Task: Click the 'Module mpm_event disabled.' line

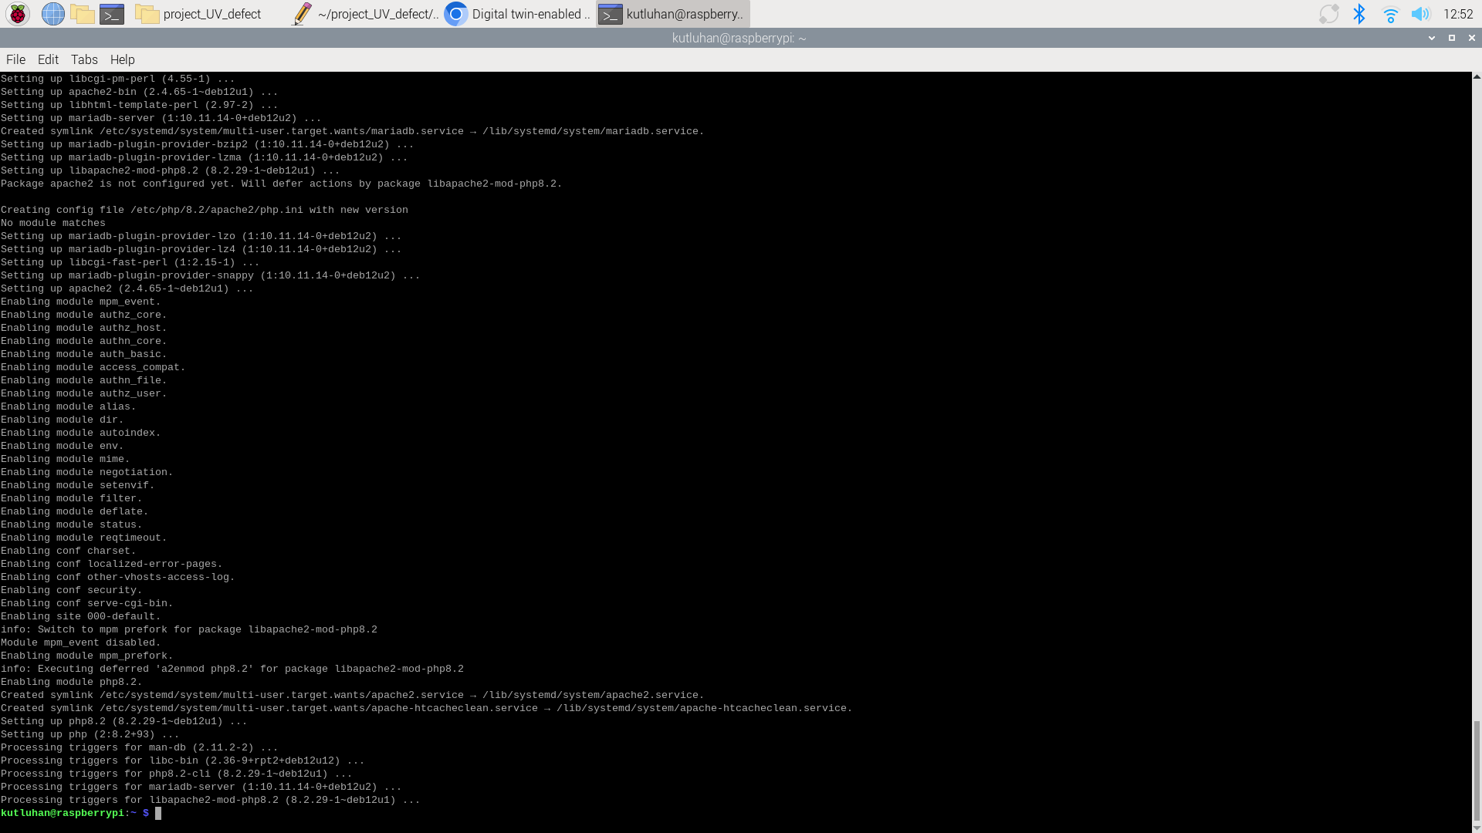Action: 81,642
